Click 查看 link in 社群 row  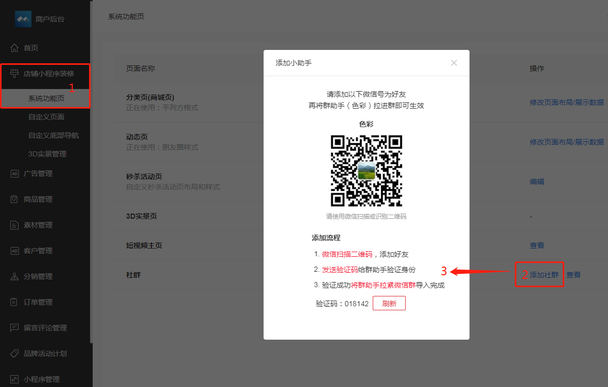click(574, 275)
